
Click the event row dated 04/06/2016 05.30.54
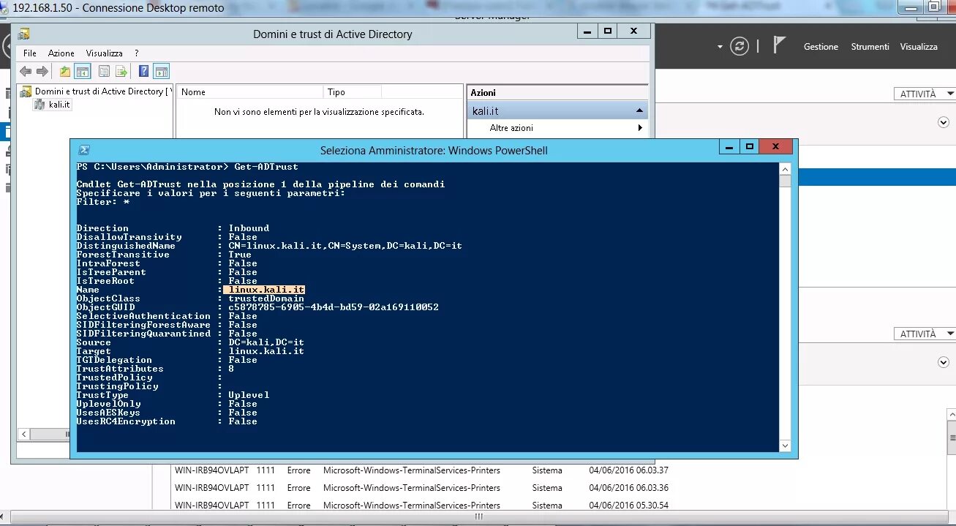tap(421, 506)
